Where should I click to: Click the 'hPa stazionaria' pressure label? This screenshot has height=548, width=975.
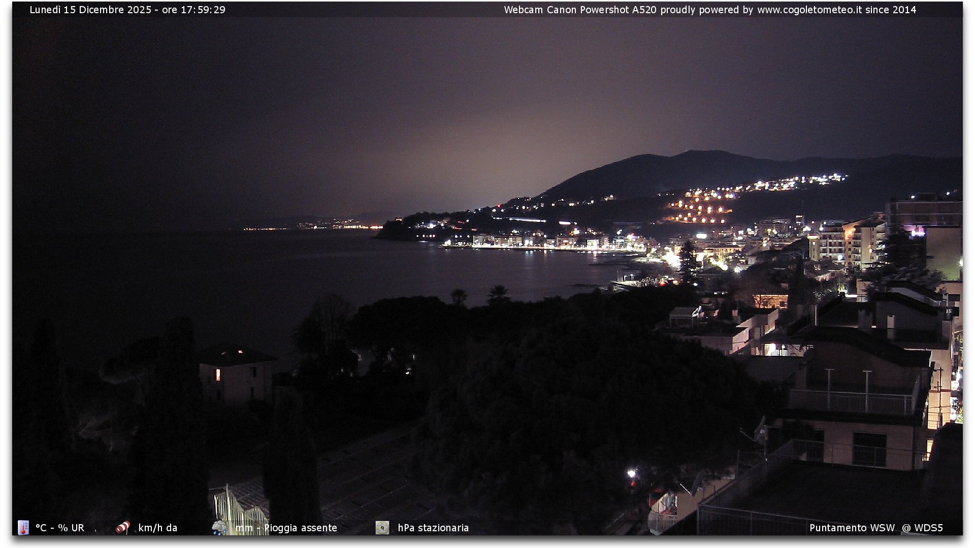coord(433,528)
